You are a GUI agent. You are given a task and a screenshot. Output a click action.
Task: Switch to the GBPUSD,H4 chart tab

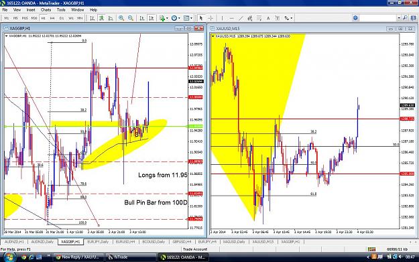click(182, 242)
